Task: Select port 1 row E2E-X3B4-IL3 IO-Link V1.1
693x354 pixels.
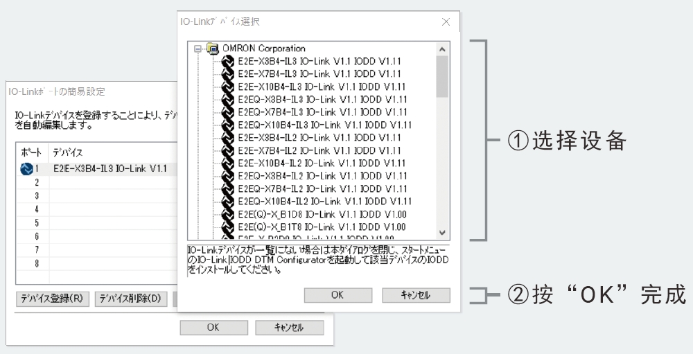Action: pyautogui.click(x=97, y=169)
